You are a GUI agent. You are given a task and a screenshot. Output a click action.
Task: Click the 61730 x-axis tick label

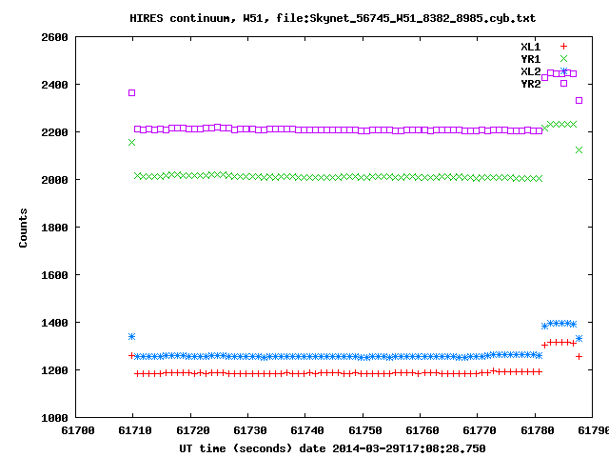(250, 430)
